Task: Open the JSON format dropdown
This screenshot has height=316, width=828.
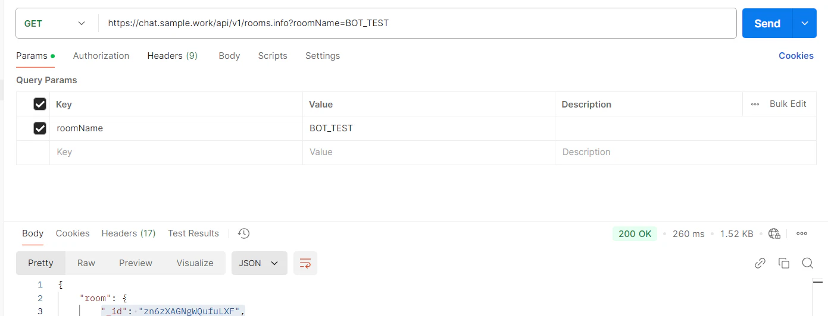Action: click(x=260, y=263)
